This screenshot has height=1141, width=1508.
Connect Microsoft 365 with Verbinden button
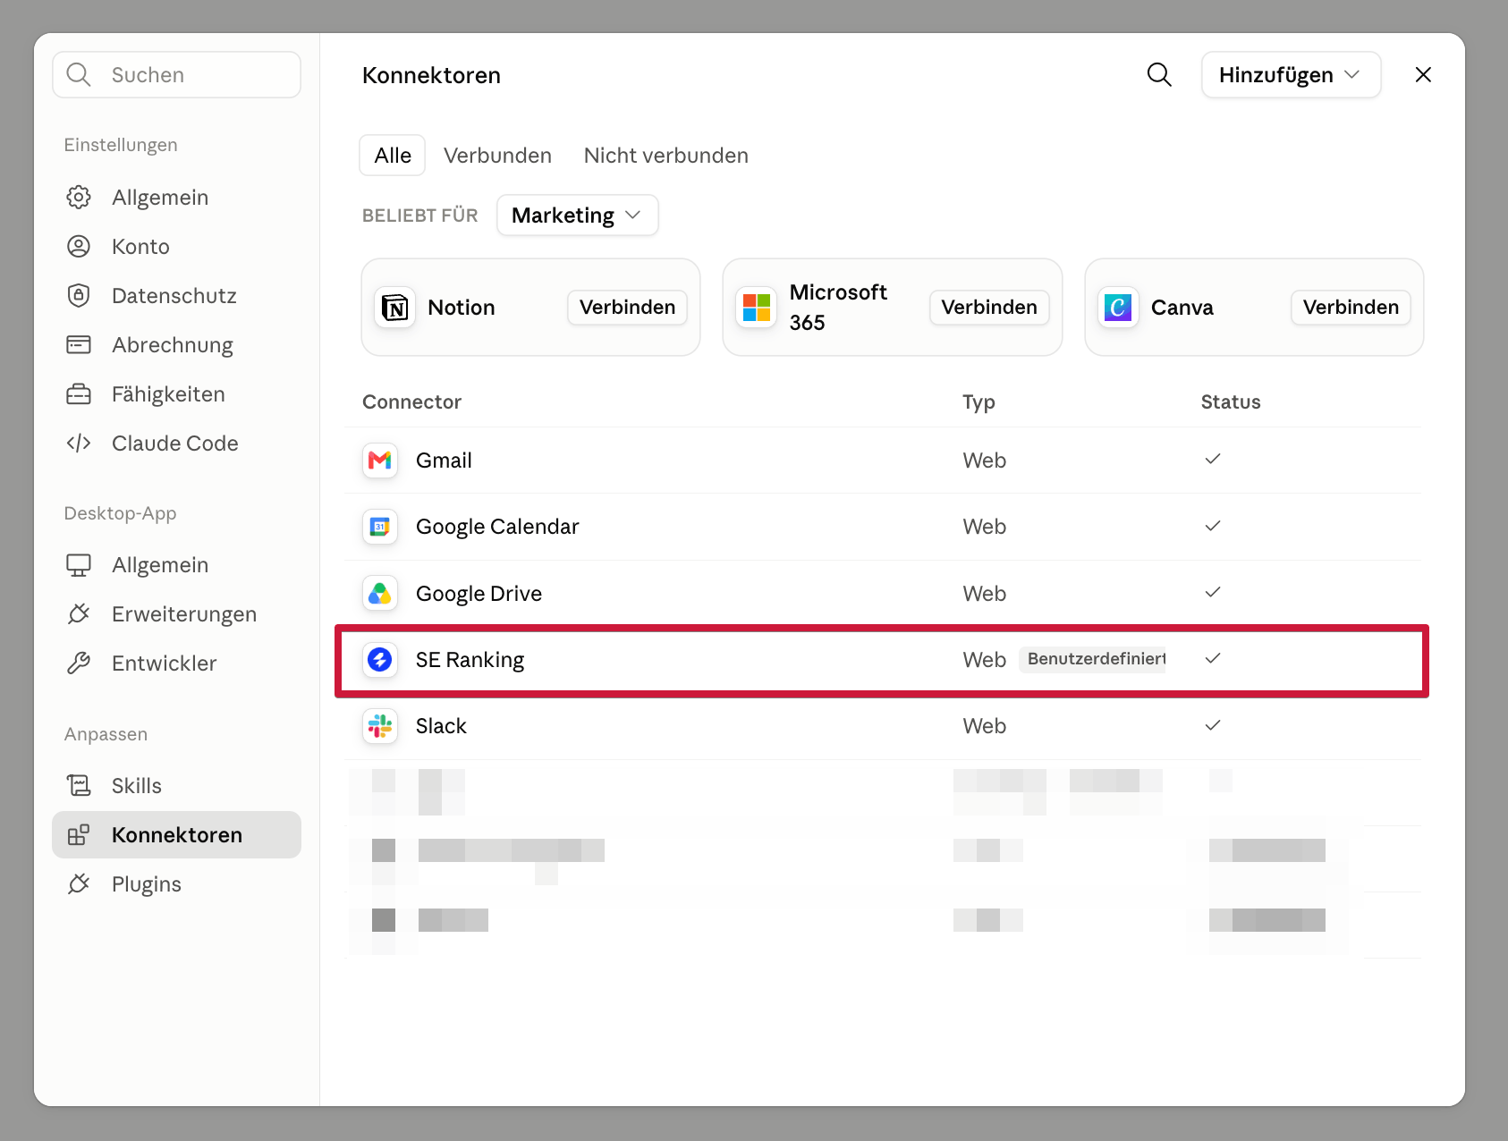coord(989,308)
